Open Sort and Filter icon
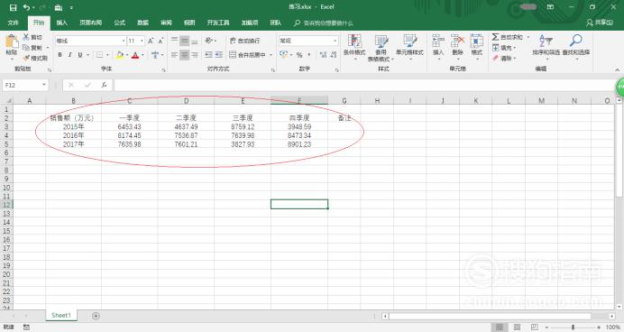The image size is (624, 332). tap(546, 41)
